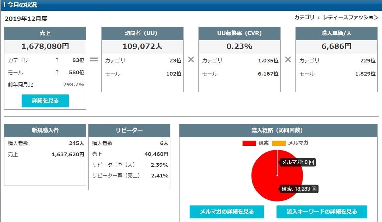Click equals sign between 売上 and 訪問者
The height and width of the screenshot is (222, 382).
coord(94,59)
